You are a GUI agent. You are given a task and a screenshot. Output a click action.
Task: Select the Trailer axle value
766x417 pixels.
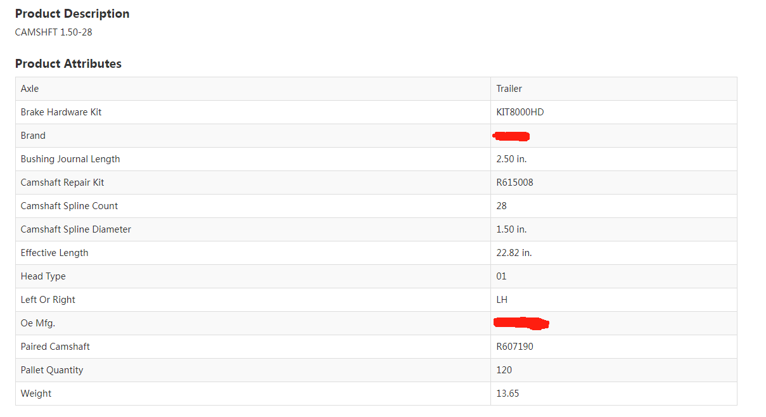(x=509, y=89)
